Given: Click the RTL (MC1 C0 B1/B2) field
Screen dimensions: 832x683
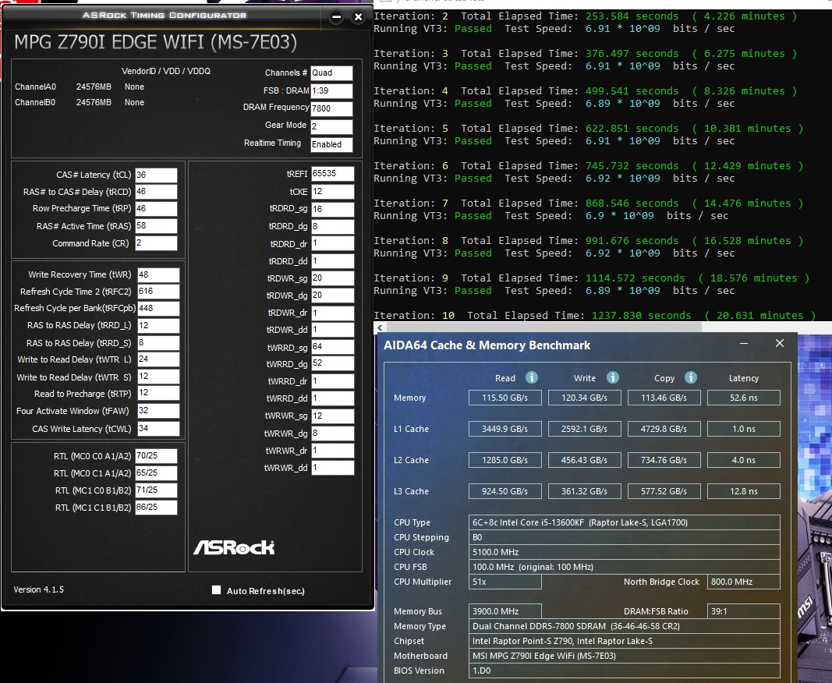Looking at the screenshot, I should pyautogui.click(x=156, y=490).
